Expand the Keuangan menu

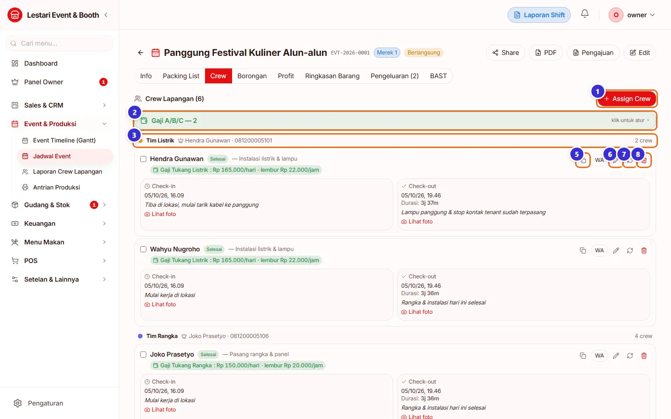coord(60,223)
